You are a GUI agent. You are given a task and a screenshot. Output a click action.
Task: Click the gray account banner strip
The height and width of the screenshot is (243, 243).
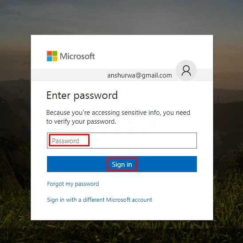click(122, 75)
